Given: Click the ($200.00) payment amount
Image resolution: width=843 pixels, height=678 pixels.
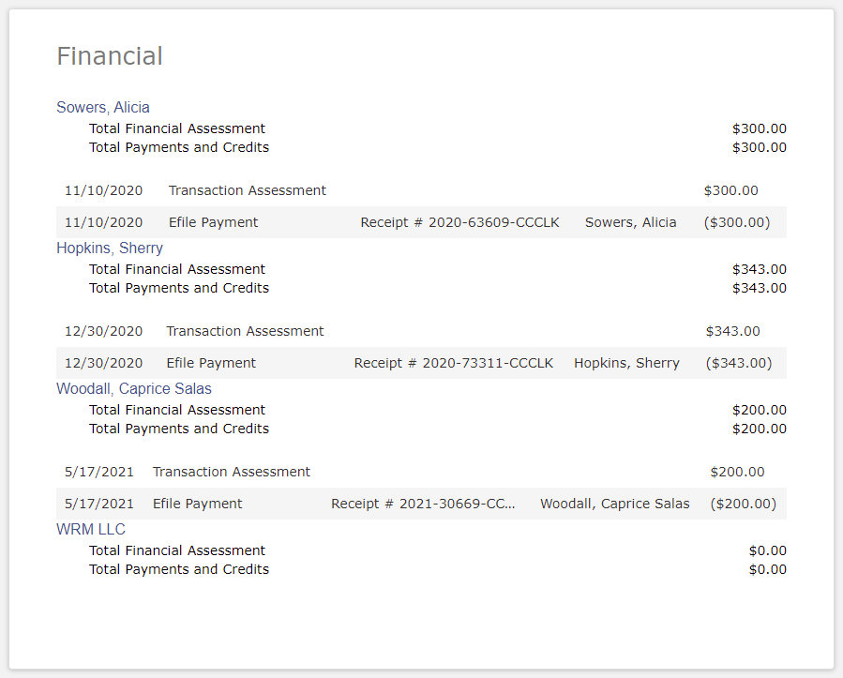Looking at the screenshot, I should [744, 504].
